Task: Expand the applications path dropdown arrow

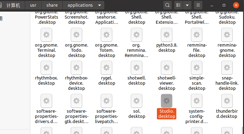Action: (x=100, y=5)
